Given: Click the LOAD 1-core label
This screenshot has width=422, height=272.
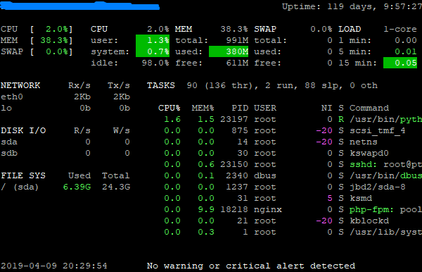Looking at the screenshot, I should (400, 29).
